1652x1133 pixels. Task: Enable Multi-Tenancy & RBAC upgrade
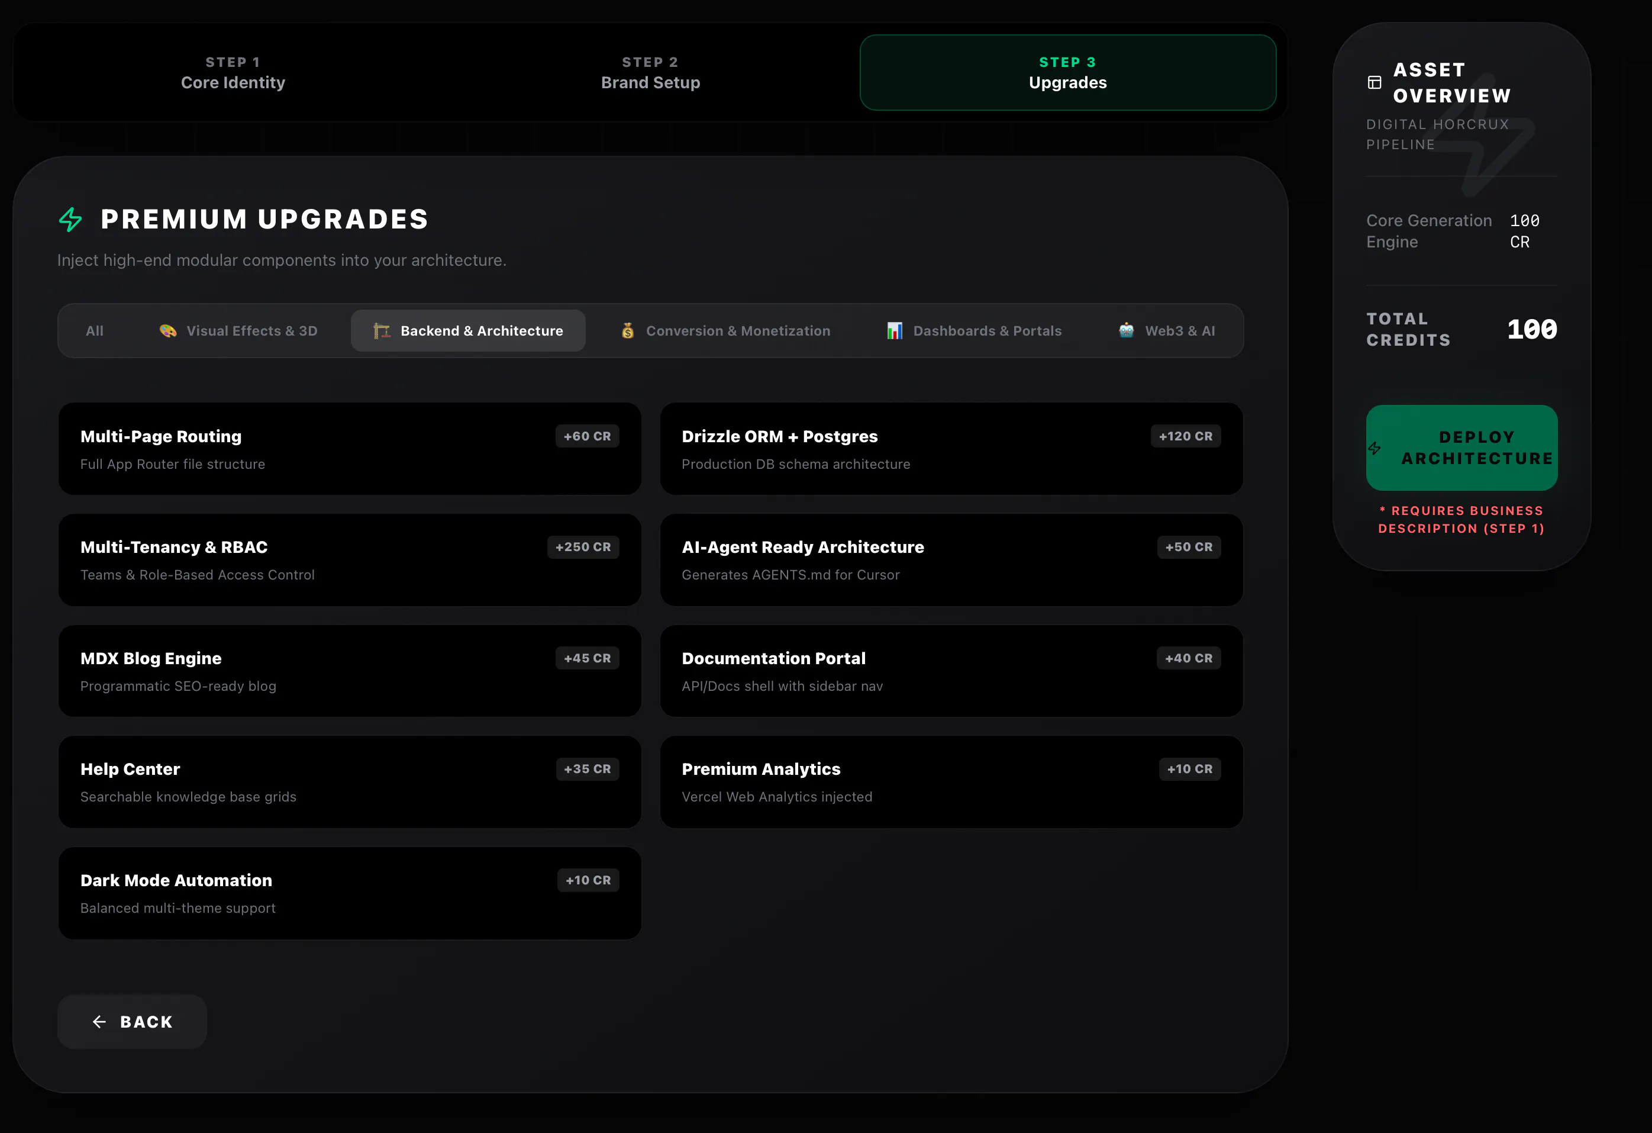tap(350, 560)
